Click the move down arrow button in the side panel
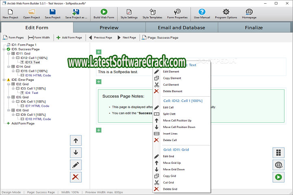This screenshot has height=195, width=293. pyautogui.click(x=76, y=152)
